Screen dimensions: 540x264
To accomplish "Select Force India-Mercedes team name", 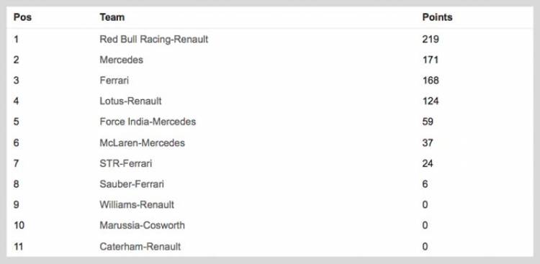I will 148,122.
